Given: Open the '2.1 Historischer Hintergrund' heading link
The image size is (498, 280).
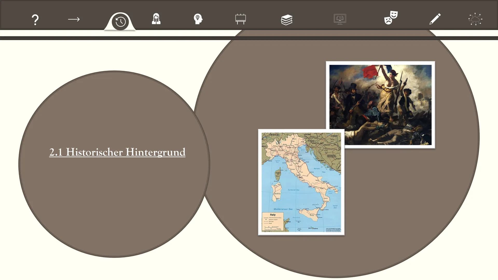Looking at the screenshot, I should point(117,152).
